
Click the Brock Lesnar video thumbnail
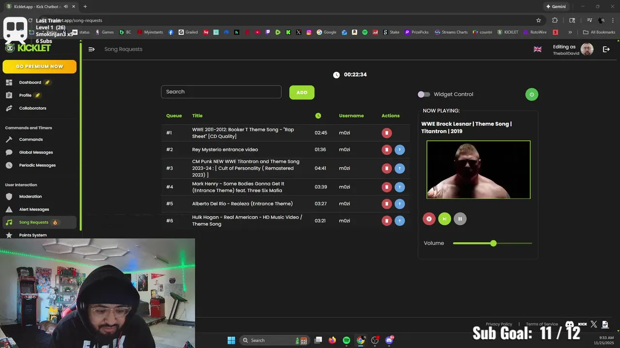pos(479,170)
